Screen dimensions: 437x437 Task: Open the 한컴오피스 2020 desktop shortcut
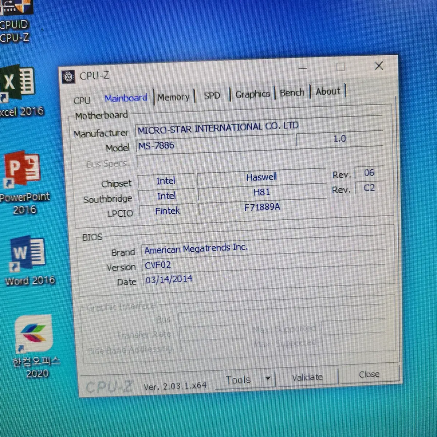pyautogui.click(x=36, y=347)
